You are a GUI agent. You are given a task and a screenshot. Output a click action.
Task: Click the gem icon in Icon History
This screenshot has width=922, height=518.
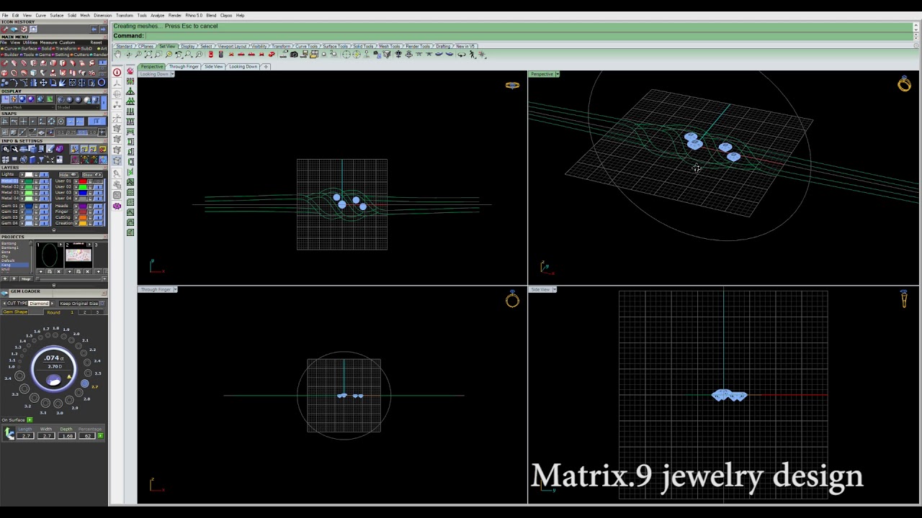point(14,29)
